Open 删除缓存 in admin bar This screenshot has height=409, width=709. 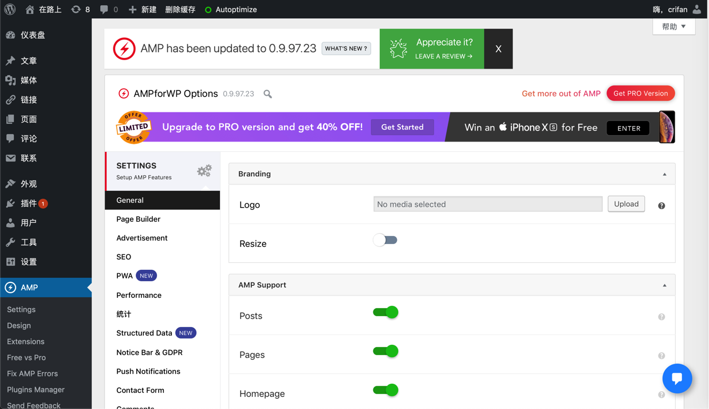click(180, 9)
